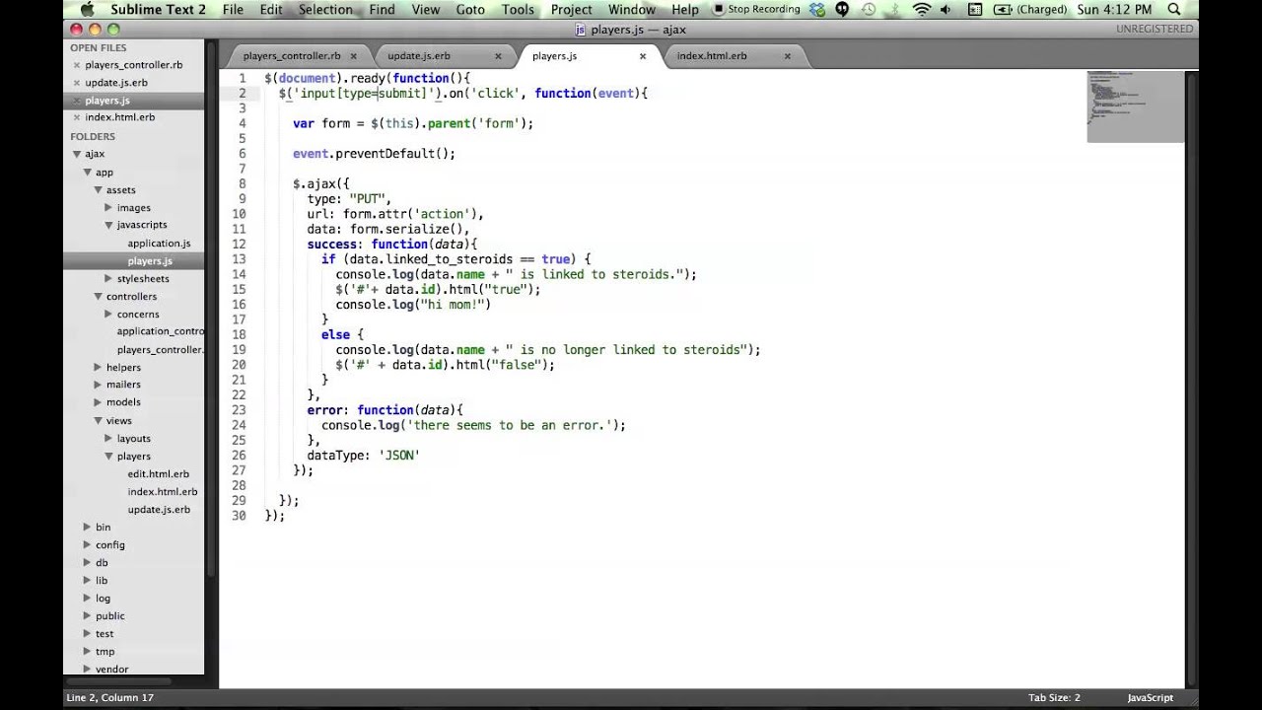This screenshot has width=1262, height=710.
Task: Close the index.html.erb tab
Action: point(787,56)
